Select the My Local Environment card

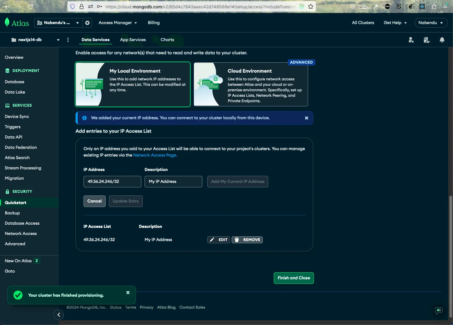[x=133, y=84]
